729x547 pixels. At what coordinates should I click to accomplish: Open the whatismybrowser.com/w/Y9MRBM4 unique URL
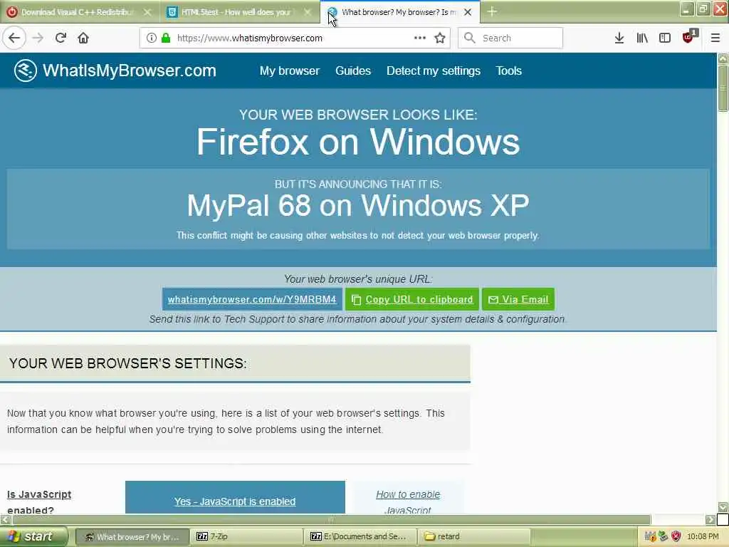252,299
